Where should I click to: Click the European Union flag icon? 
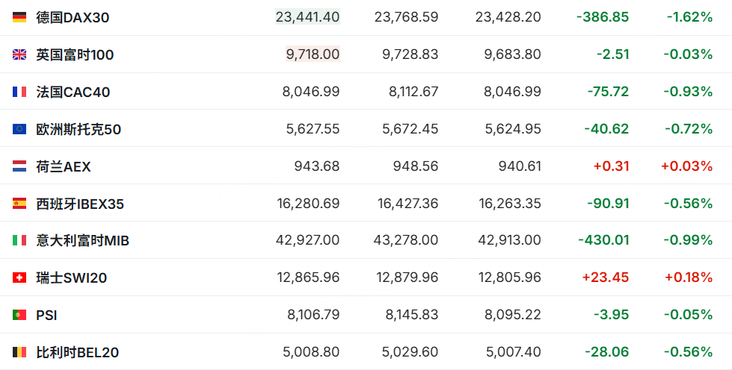tap(19, 129)
